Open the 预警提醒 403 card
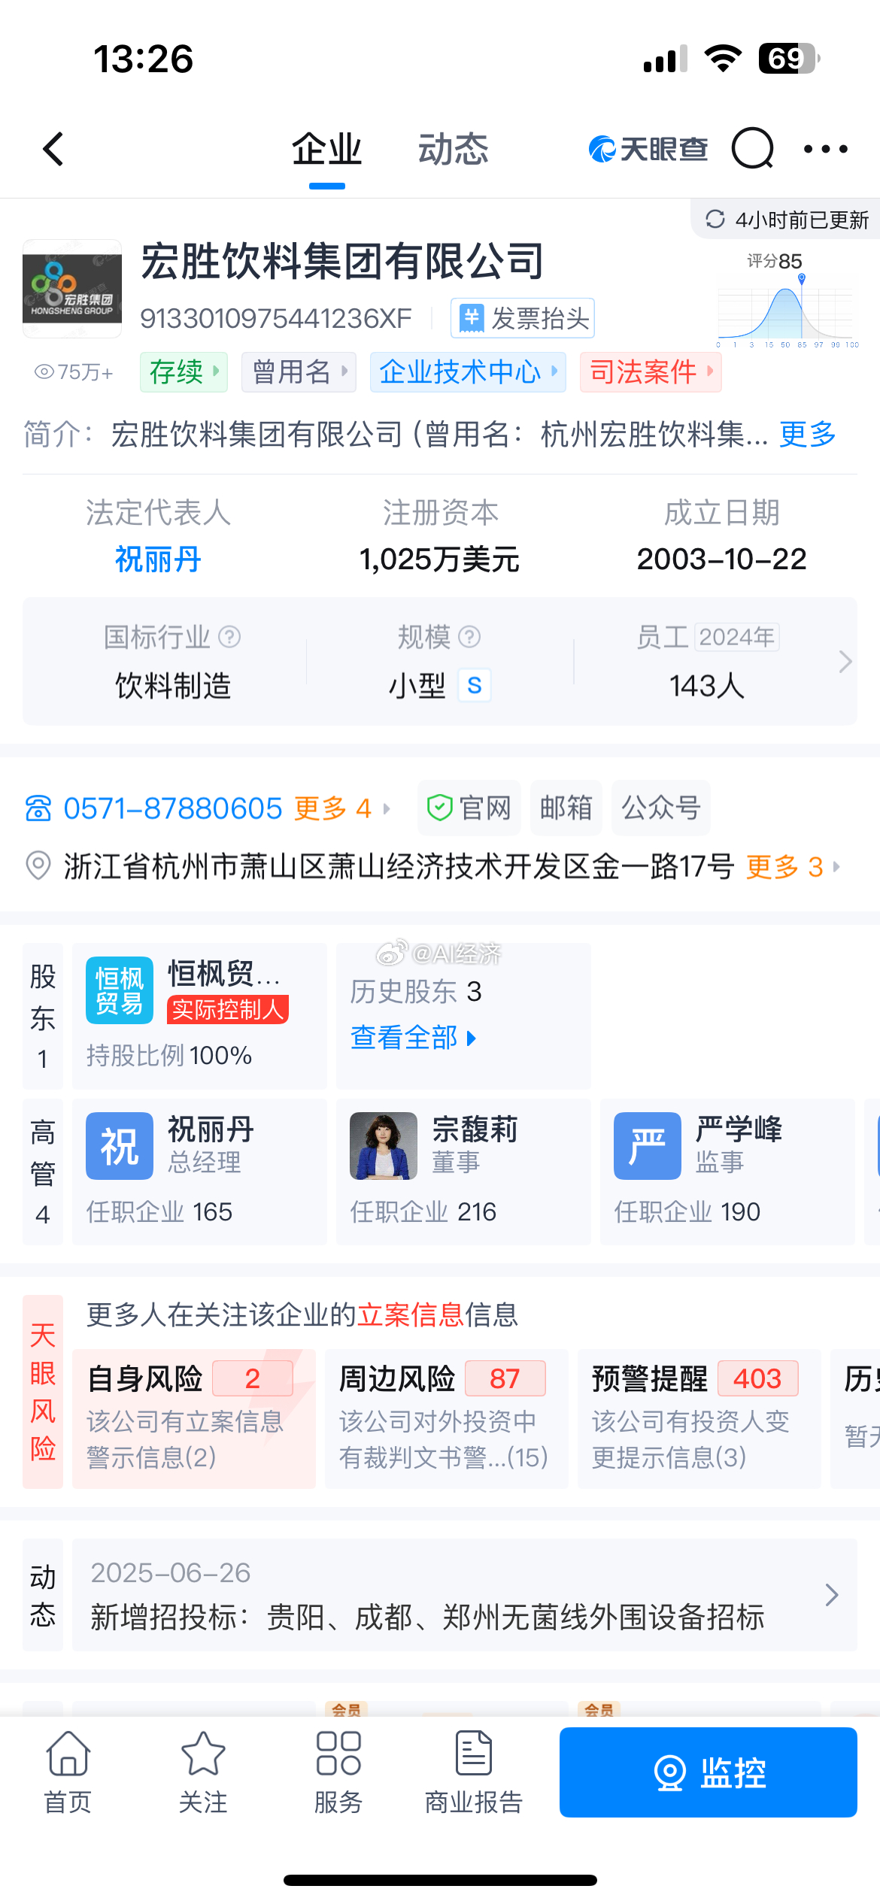The image size is (880, 1904). (x=699, y=1419)
